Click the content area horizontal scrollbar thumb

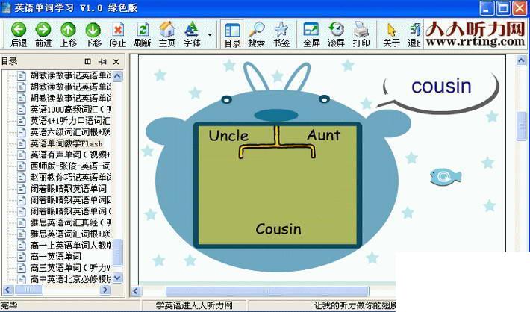pos(266,291)
